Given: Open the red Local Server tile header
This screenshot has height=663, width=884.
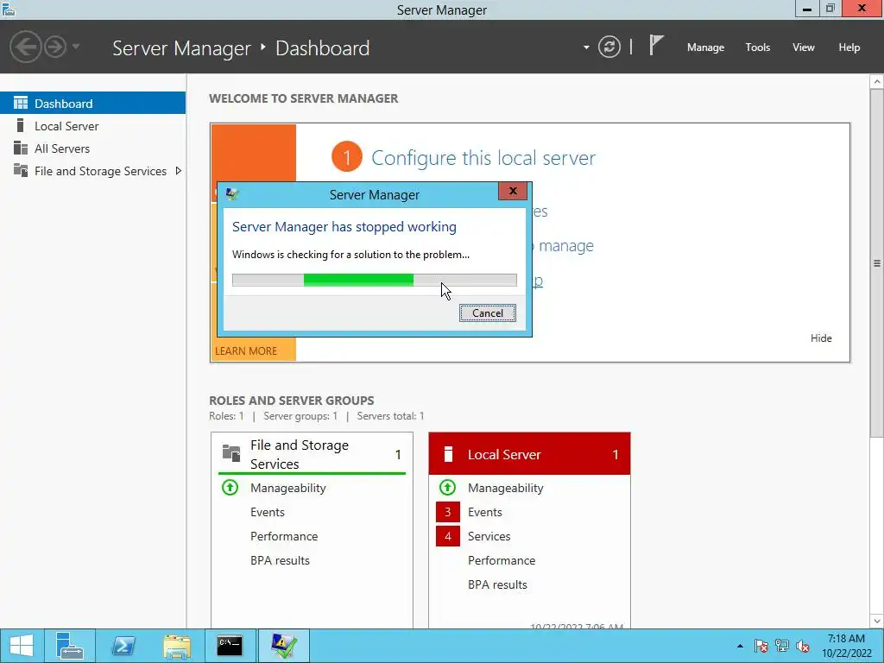Looking at the screenshot, I should (x=529, y=454).
